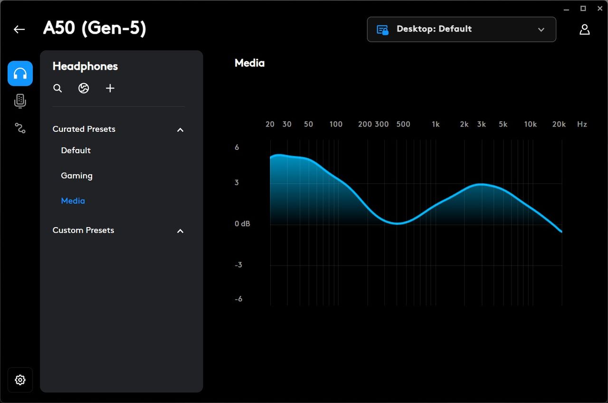Viewport: 608px width, 403px height.
Task: Open the microphone settings sidebar icon
Action: (x=20, y=101)
